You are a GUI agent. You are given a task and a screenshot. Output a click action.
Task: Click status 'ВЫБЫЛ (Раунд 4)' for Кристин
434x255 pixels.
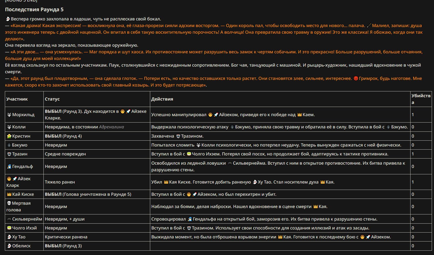(x=63, y=136)
